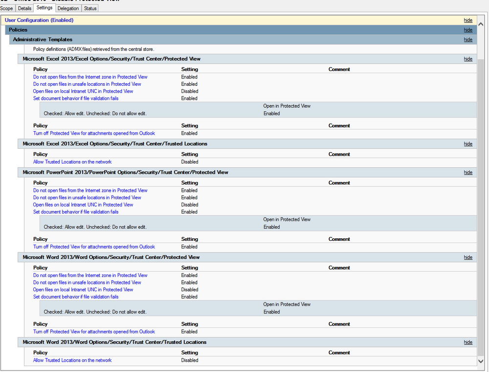The image size is (489, 372).
Task: Select the PowerPoint 2013 Protected View heading
Action: point(125,173)
